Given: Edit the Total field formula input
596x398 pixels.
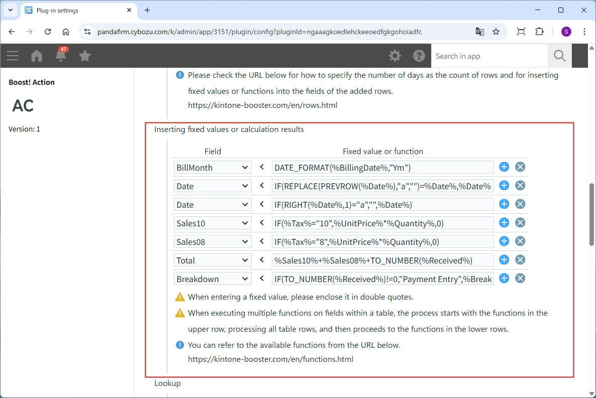Looking at the screenshot, I should click(382, 260).
